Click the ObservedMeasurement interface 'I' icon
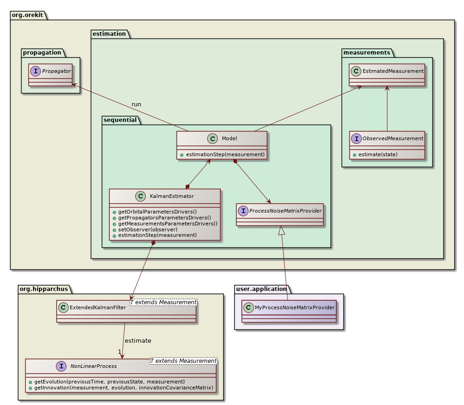Viewport: 464px width, 405px height. click(x=356, y=138)
